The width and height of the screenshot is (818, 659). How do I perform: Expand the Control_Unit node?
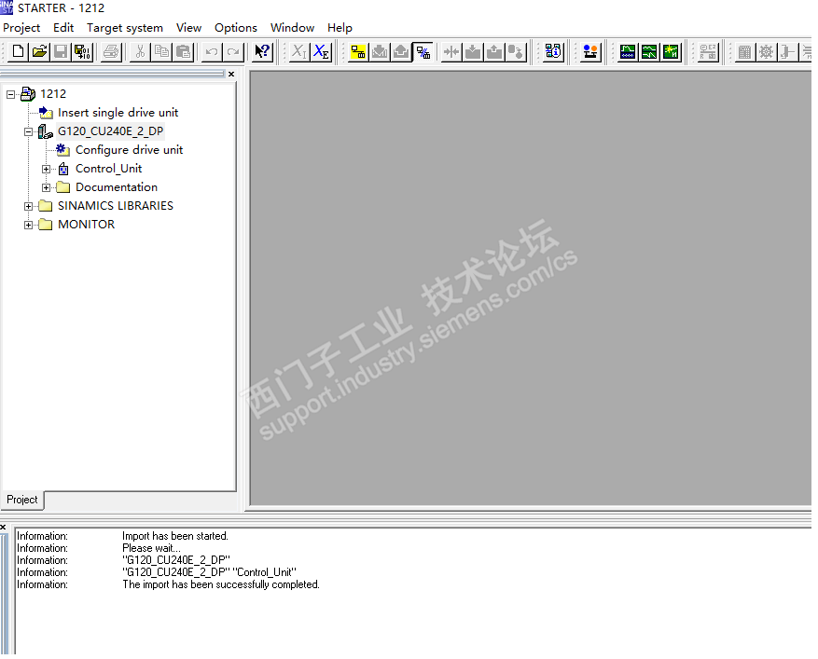tap(47, 169)
